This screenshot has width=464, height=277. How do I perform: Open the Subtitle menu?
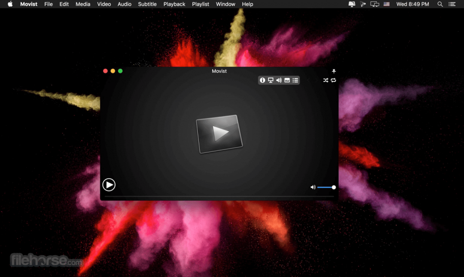(147, 4)
